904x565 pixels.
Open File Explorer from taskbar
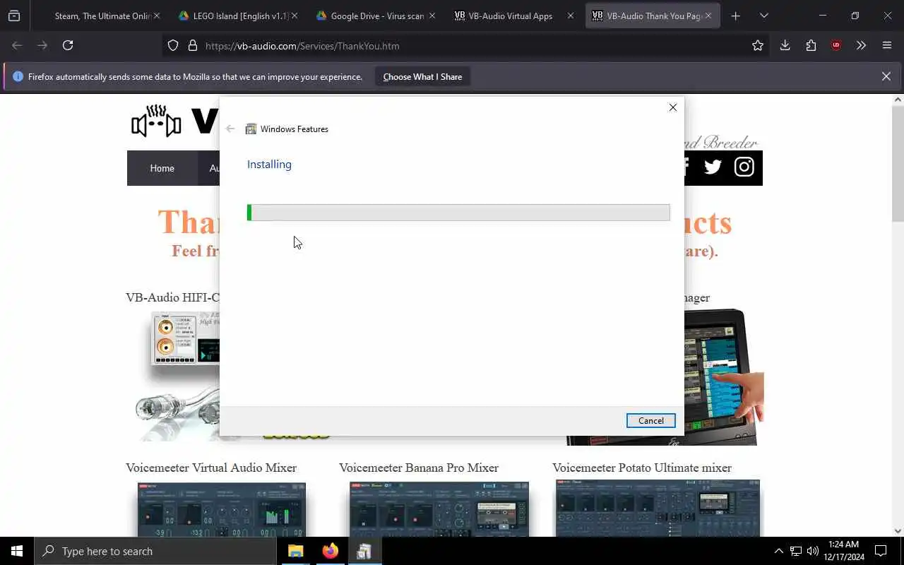click(295, 551)
